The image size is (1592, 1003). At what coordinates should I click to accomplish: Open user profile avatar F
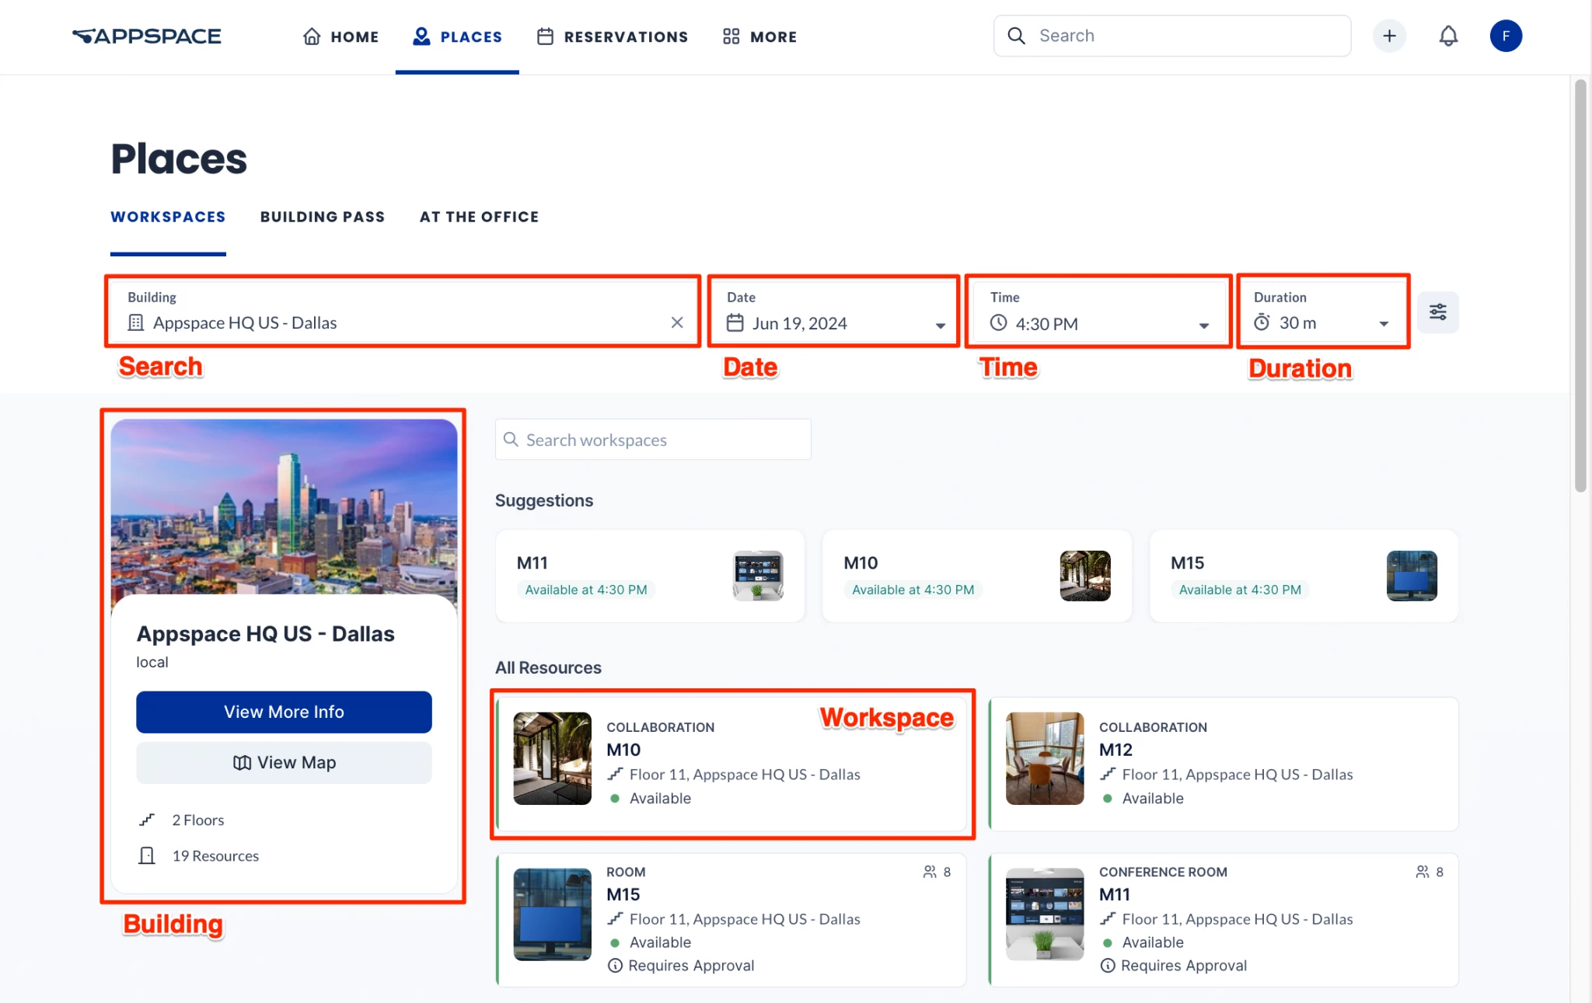click(x=1506, y=36)
